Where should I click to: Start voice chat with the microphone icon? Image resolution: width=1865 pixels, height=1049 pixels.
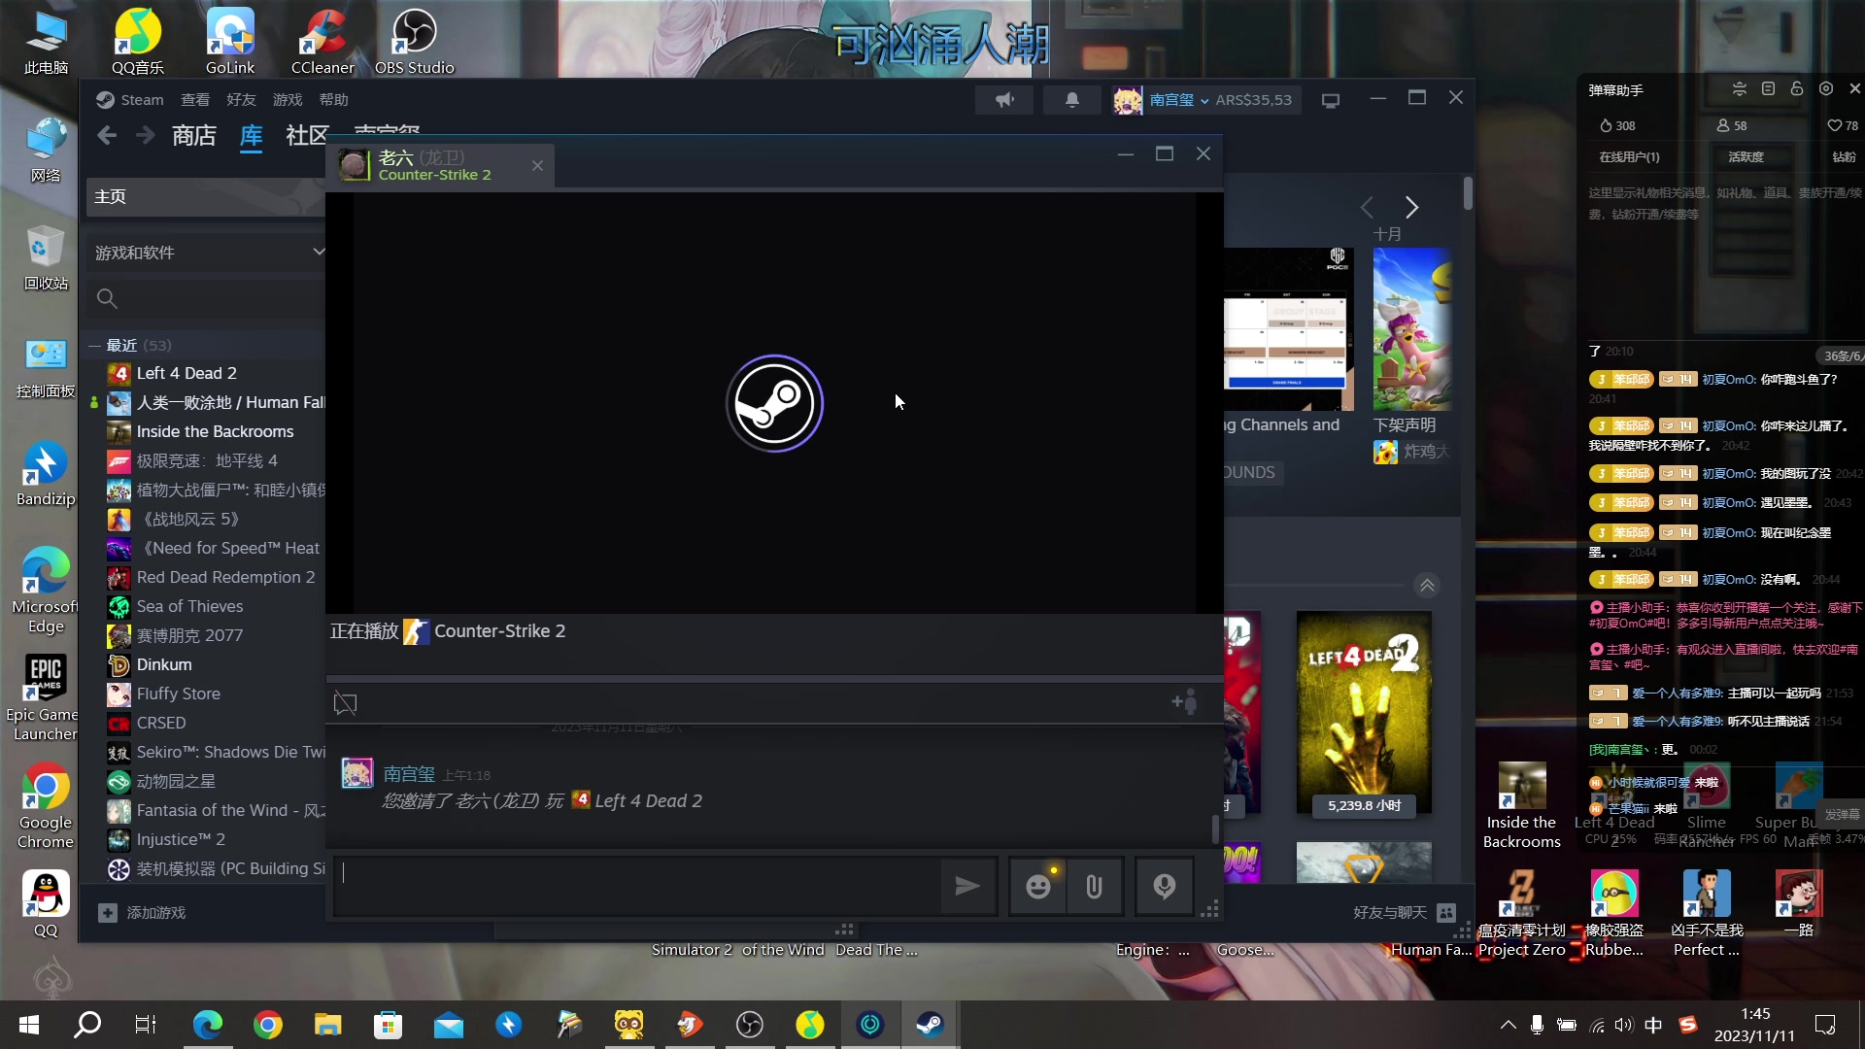1164,886
